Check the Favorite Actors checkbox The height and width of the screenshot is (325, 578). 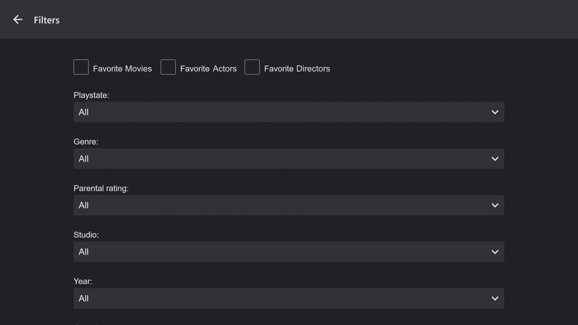tap(168, 67)
